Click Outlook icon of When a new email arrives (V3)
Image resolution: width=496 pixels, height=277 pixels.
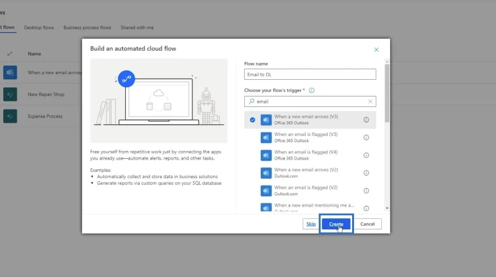[x=266, y=120]
